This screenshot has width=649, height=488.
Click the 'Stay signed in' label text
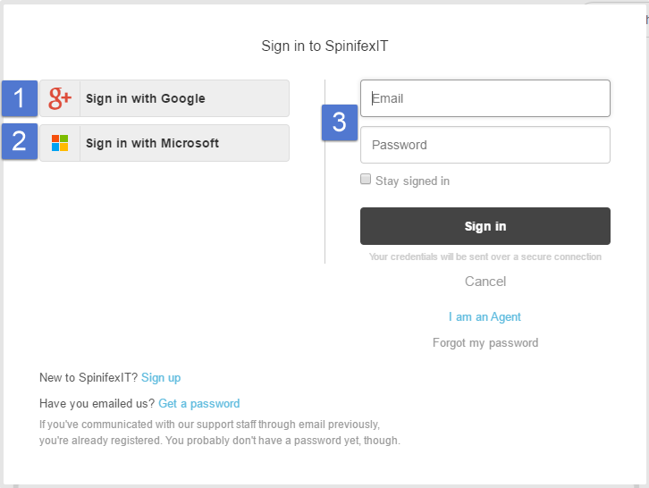[412, 181]
